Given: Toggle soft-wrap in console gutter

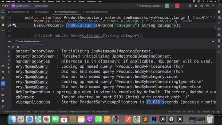Looking at the screenshot, I should pos(9,60).
